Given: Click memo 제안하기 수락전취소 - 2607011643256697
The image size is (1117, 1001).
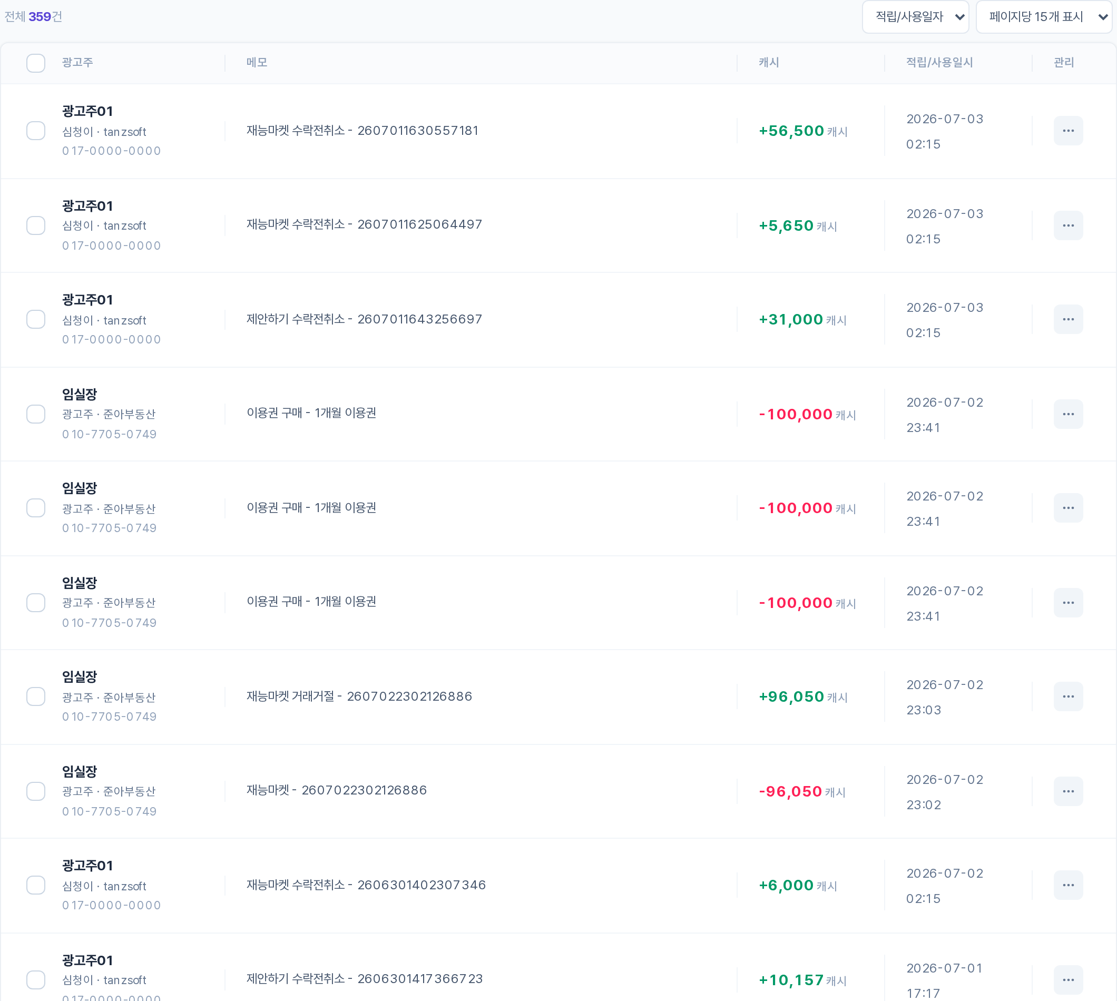Looking at the screenshot, I should [x=364, y=320].
